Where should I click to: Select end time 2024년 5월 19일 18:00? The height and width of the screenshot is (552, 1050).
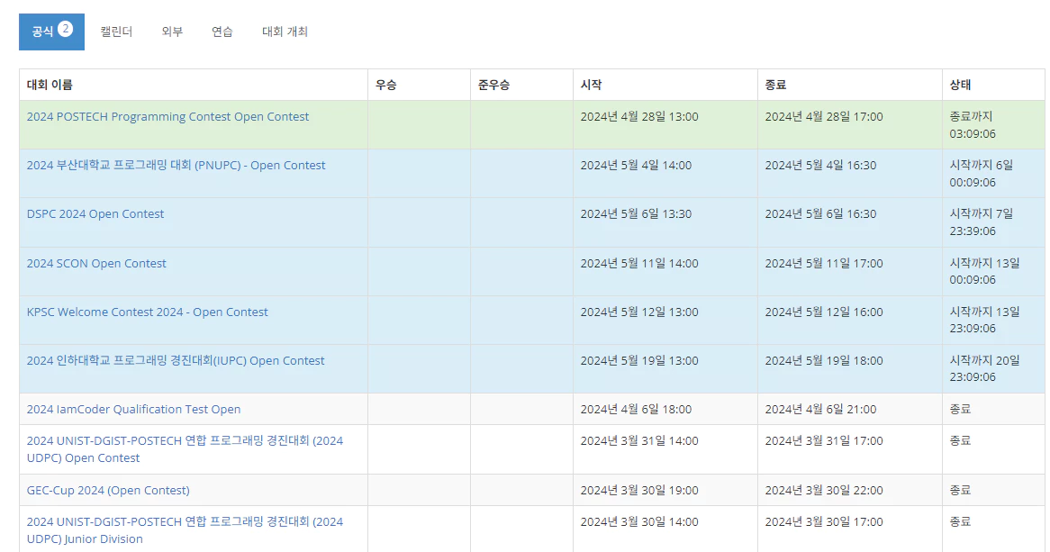click(x=824, y=360)
